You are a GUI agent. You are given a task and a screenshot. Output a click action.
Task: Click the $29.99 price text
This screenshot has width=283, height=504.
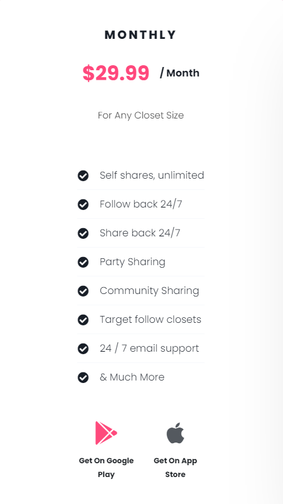115,73
